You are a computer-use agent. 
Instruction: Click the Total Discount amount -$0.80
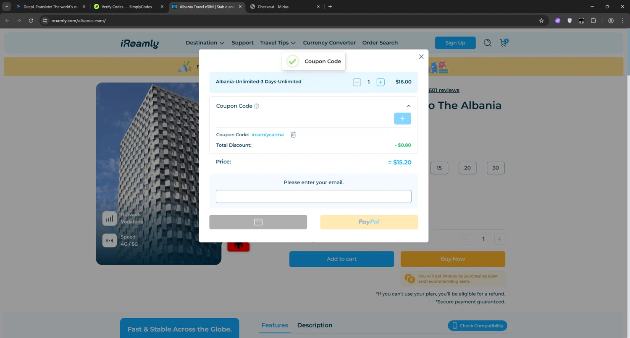coord(403,146)
